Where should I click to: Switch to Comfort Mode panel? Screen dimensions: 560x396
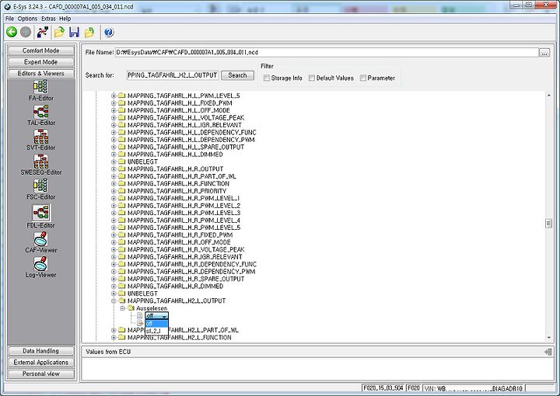40,50
